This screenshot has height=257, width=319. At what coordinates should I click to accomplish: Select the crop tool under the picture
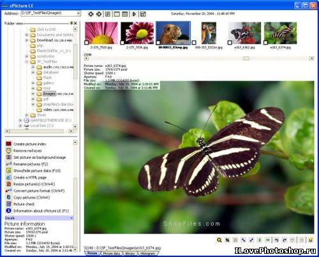(227, 240)
